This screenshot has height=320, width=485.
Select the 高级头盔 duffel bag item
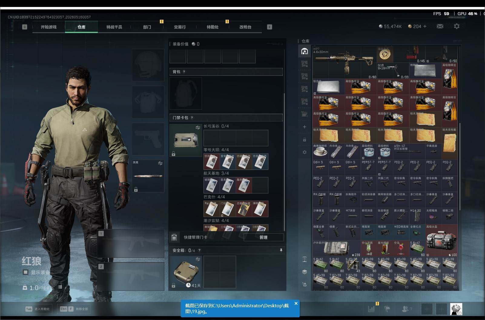point(441,241)
